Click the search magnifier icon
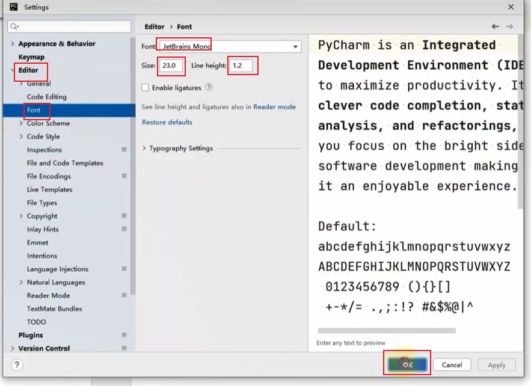 coord(14,26)
